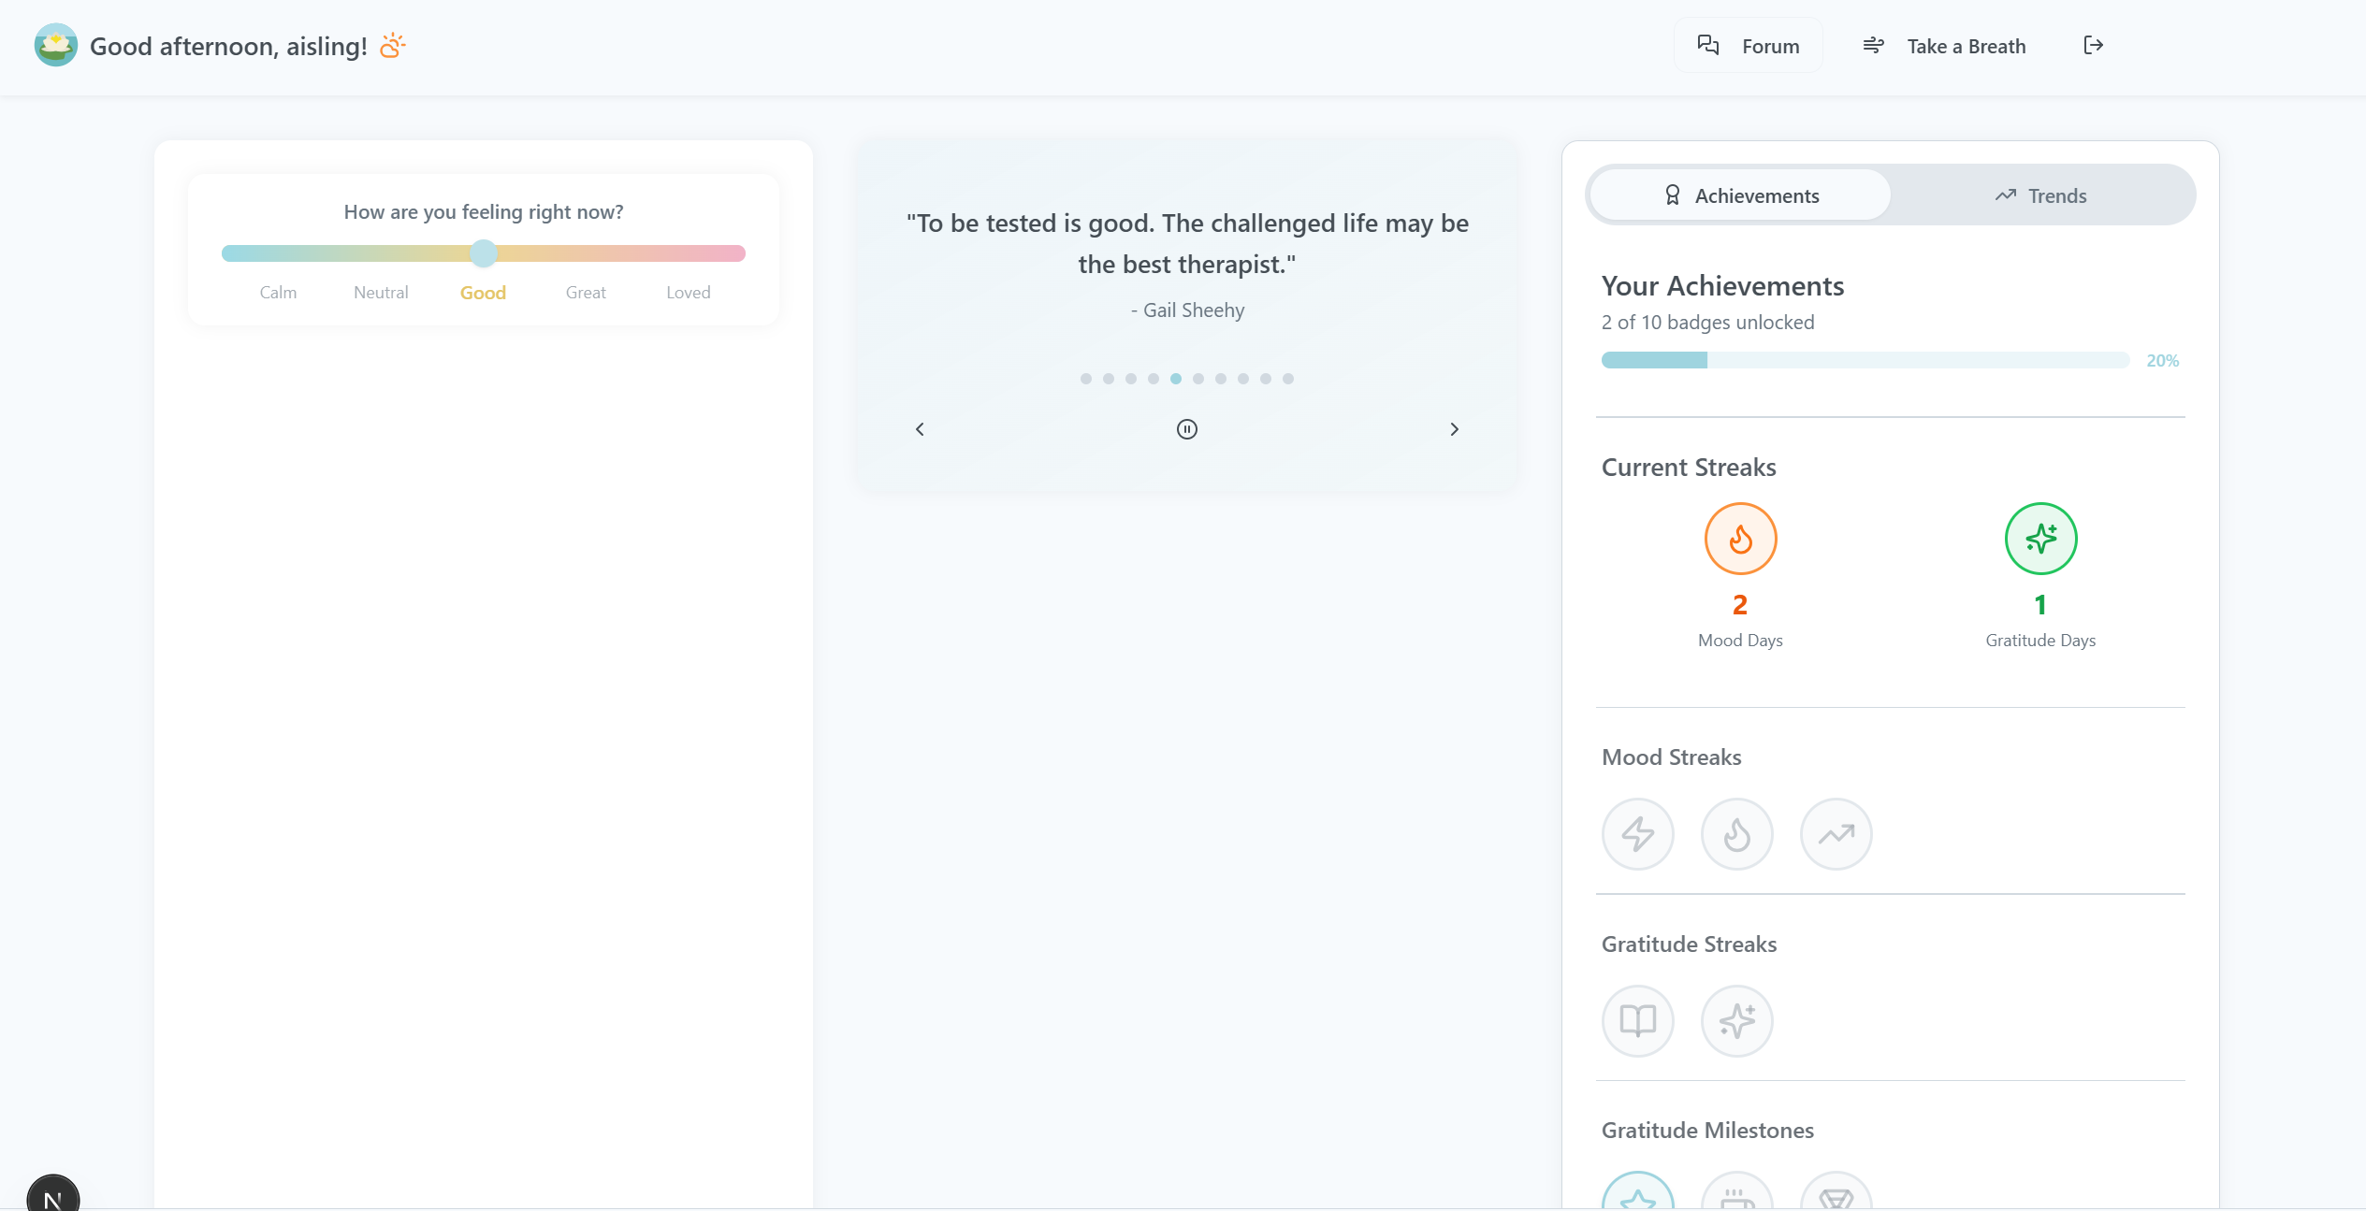Viewport: 2366px width, 1211px height.
Task: Open the book Gratitude Streak badge
Action: (1637, 1020)
